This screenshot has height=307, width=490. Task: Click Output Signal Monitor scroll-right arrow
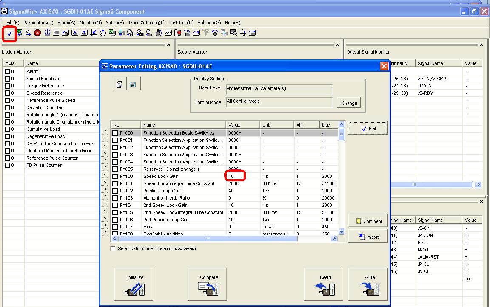tap(479, 185)
